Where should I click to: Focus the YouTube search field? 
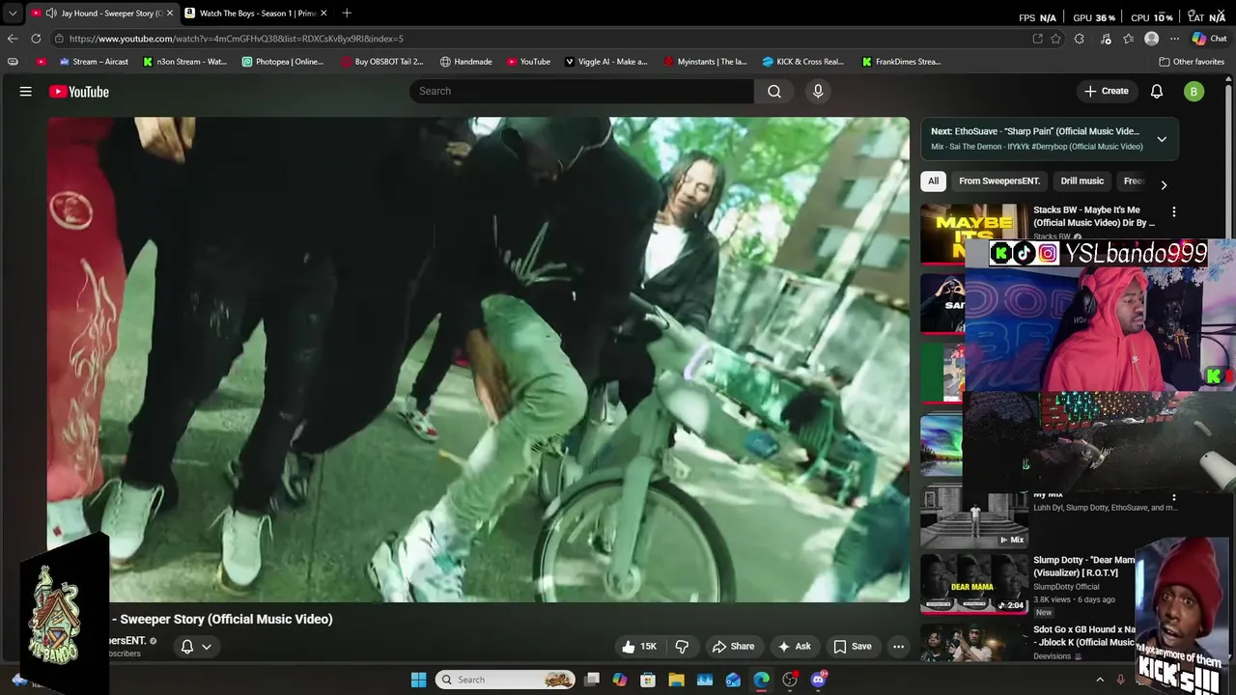click(x=581, y=91)
